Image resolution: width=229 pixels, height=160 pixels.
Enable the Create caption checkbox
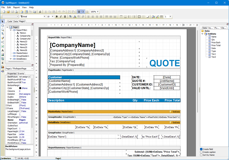pyautogui.click(x=201, y=152)
